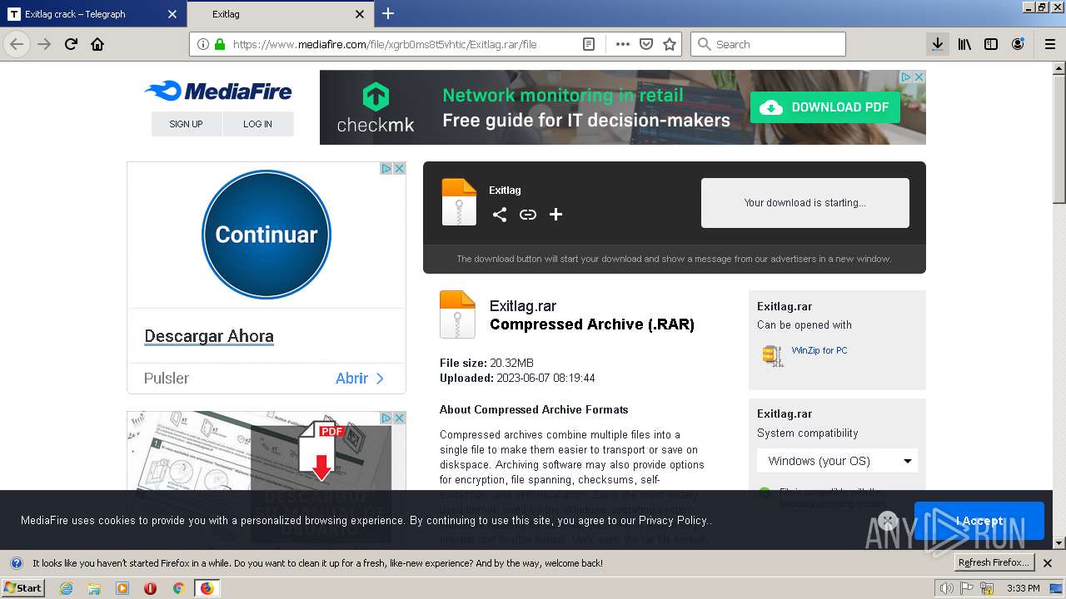Launch Chrome from taskbar
Viewport: 1066px width, 599px height.
pyautogui.click(x=178, y=588)
